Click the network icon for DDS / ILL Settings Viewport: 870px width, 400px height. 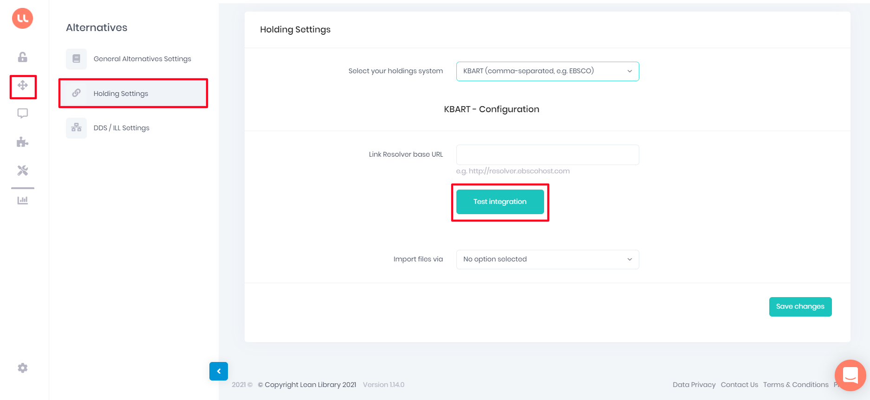click(x=76, y=128)
